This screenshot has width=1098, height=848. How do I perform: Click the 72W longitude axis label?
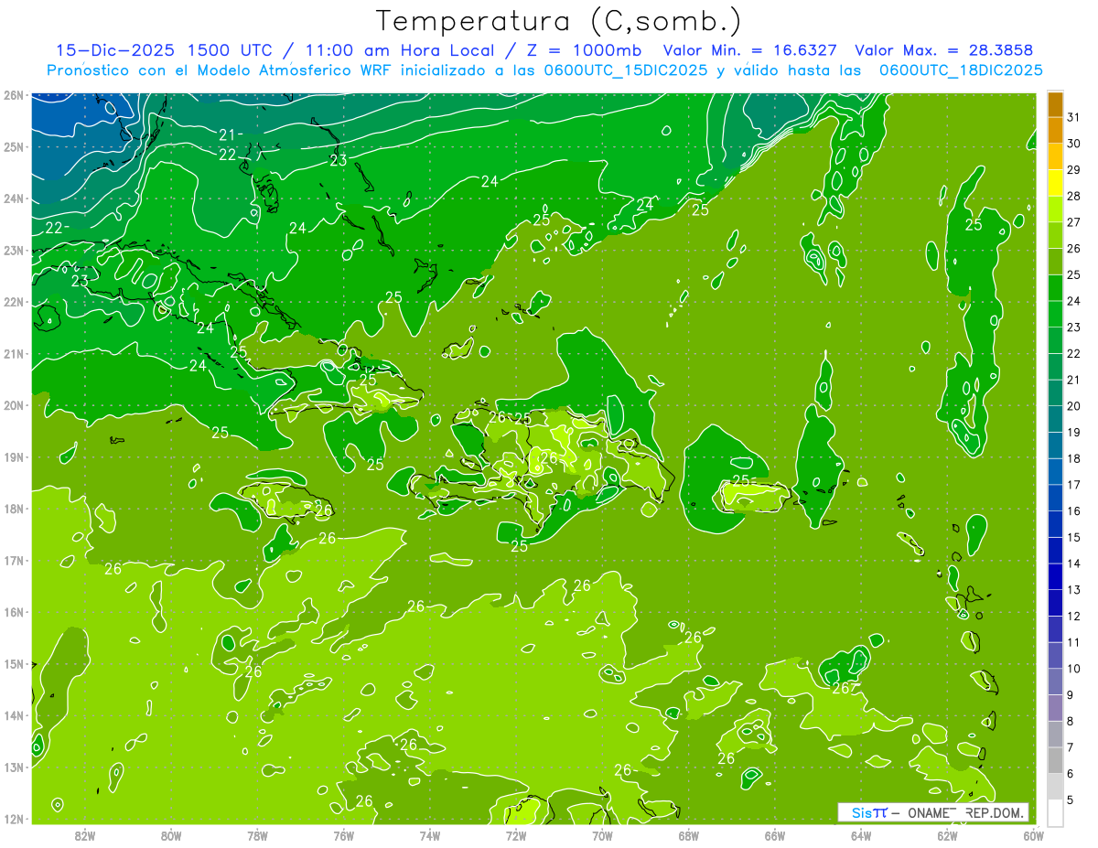click(516, 835)
